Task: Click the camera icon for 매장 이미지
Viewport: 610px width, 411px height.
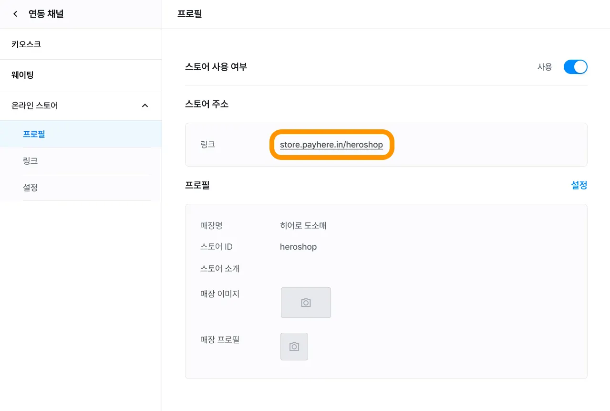Action: click(x=306, y=303)
